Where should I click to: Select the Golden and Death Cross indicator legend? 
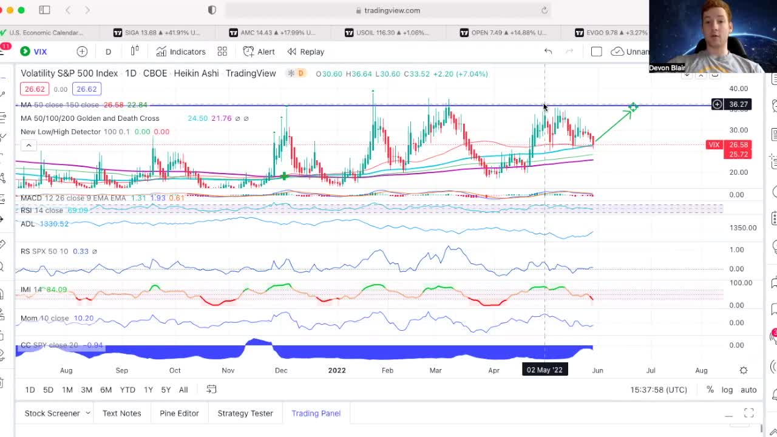90,118
